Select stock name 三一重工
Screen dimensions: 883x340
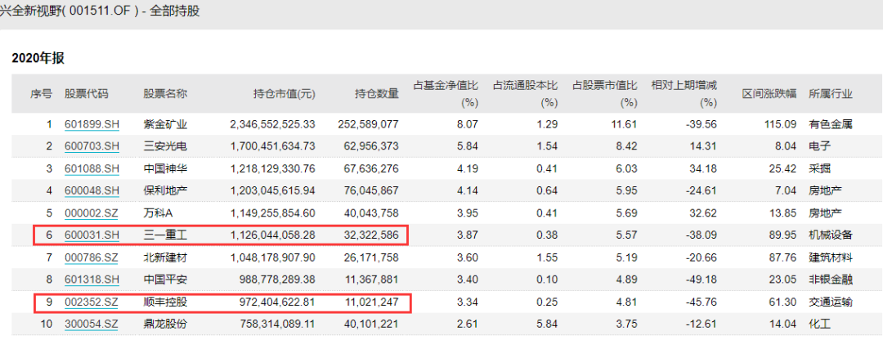[x=165, y=235]
